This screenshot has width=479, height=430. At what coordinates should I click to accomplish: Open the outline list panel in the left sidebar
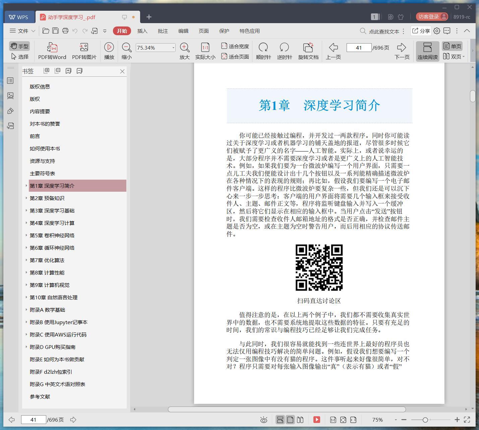tap(10, 81)
